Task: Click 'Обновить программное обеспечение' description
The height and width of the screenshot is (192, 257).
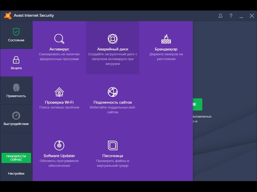Action: point(59,163)
